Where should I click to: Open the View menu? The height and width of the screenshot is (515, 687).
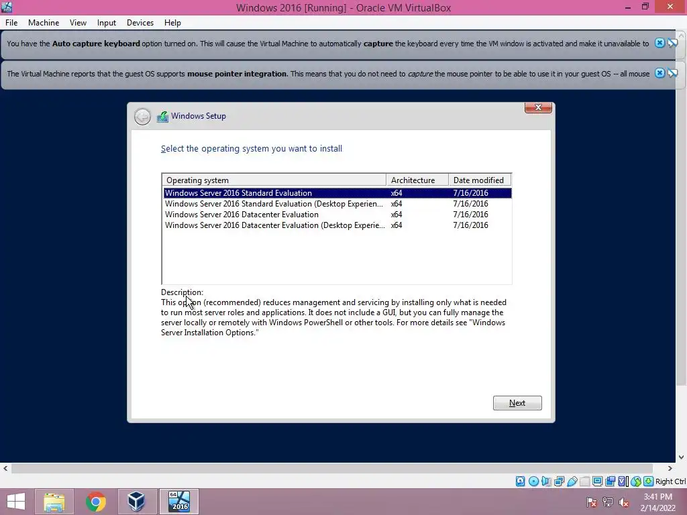tap(78, 23)
